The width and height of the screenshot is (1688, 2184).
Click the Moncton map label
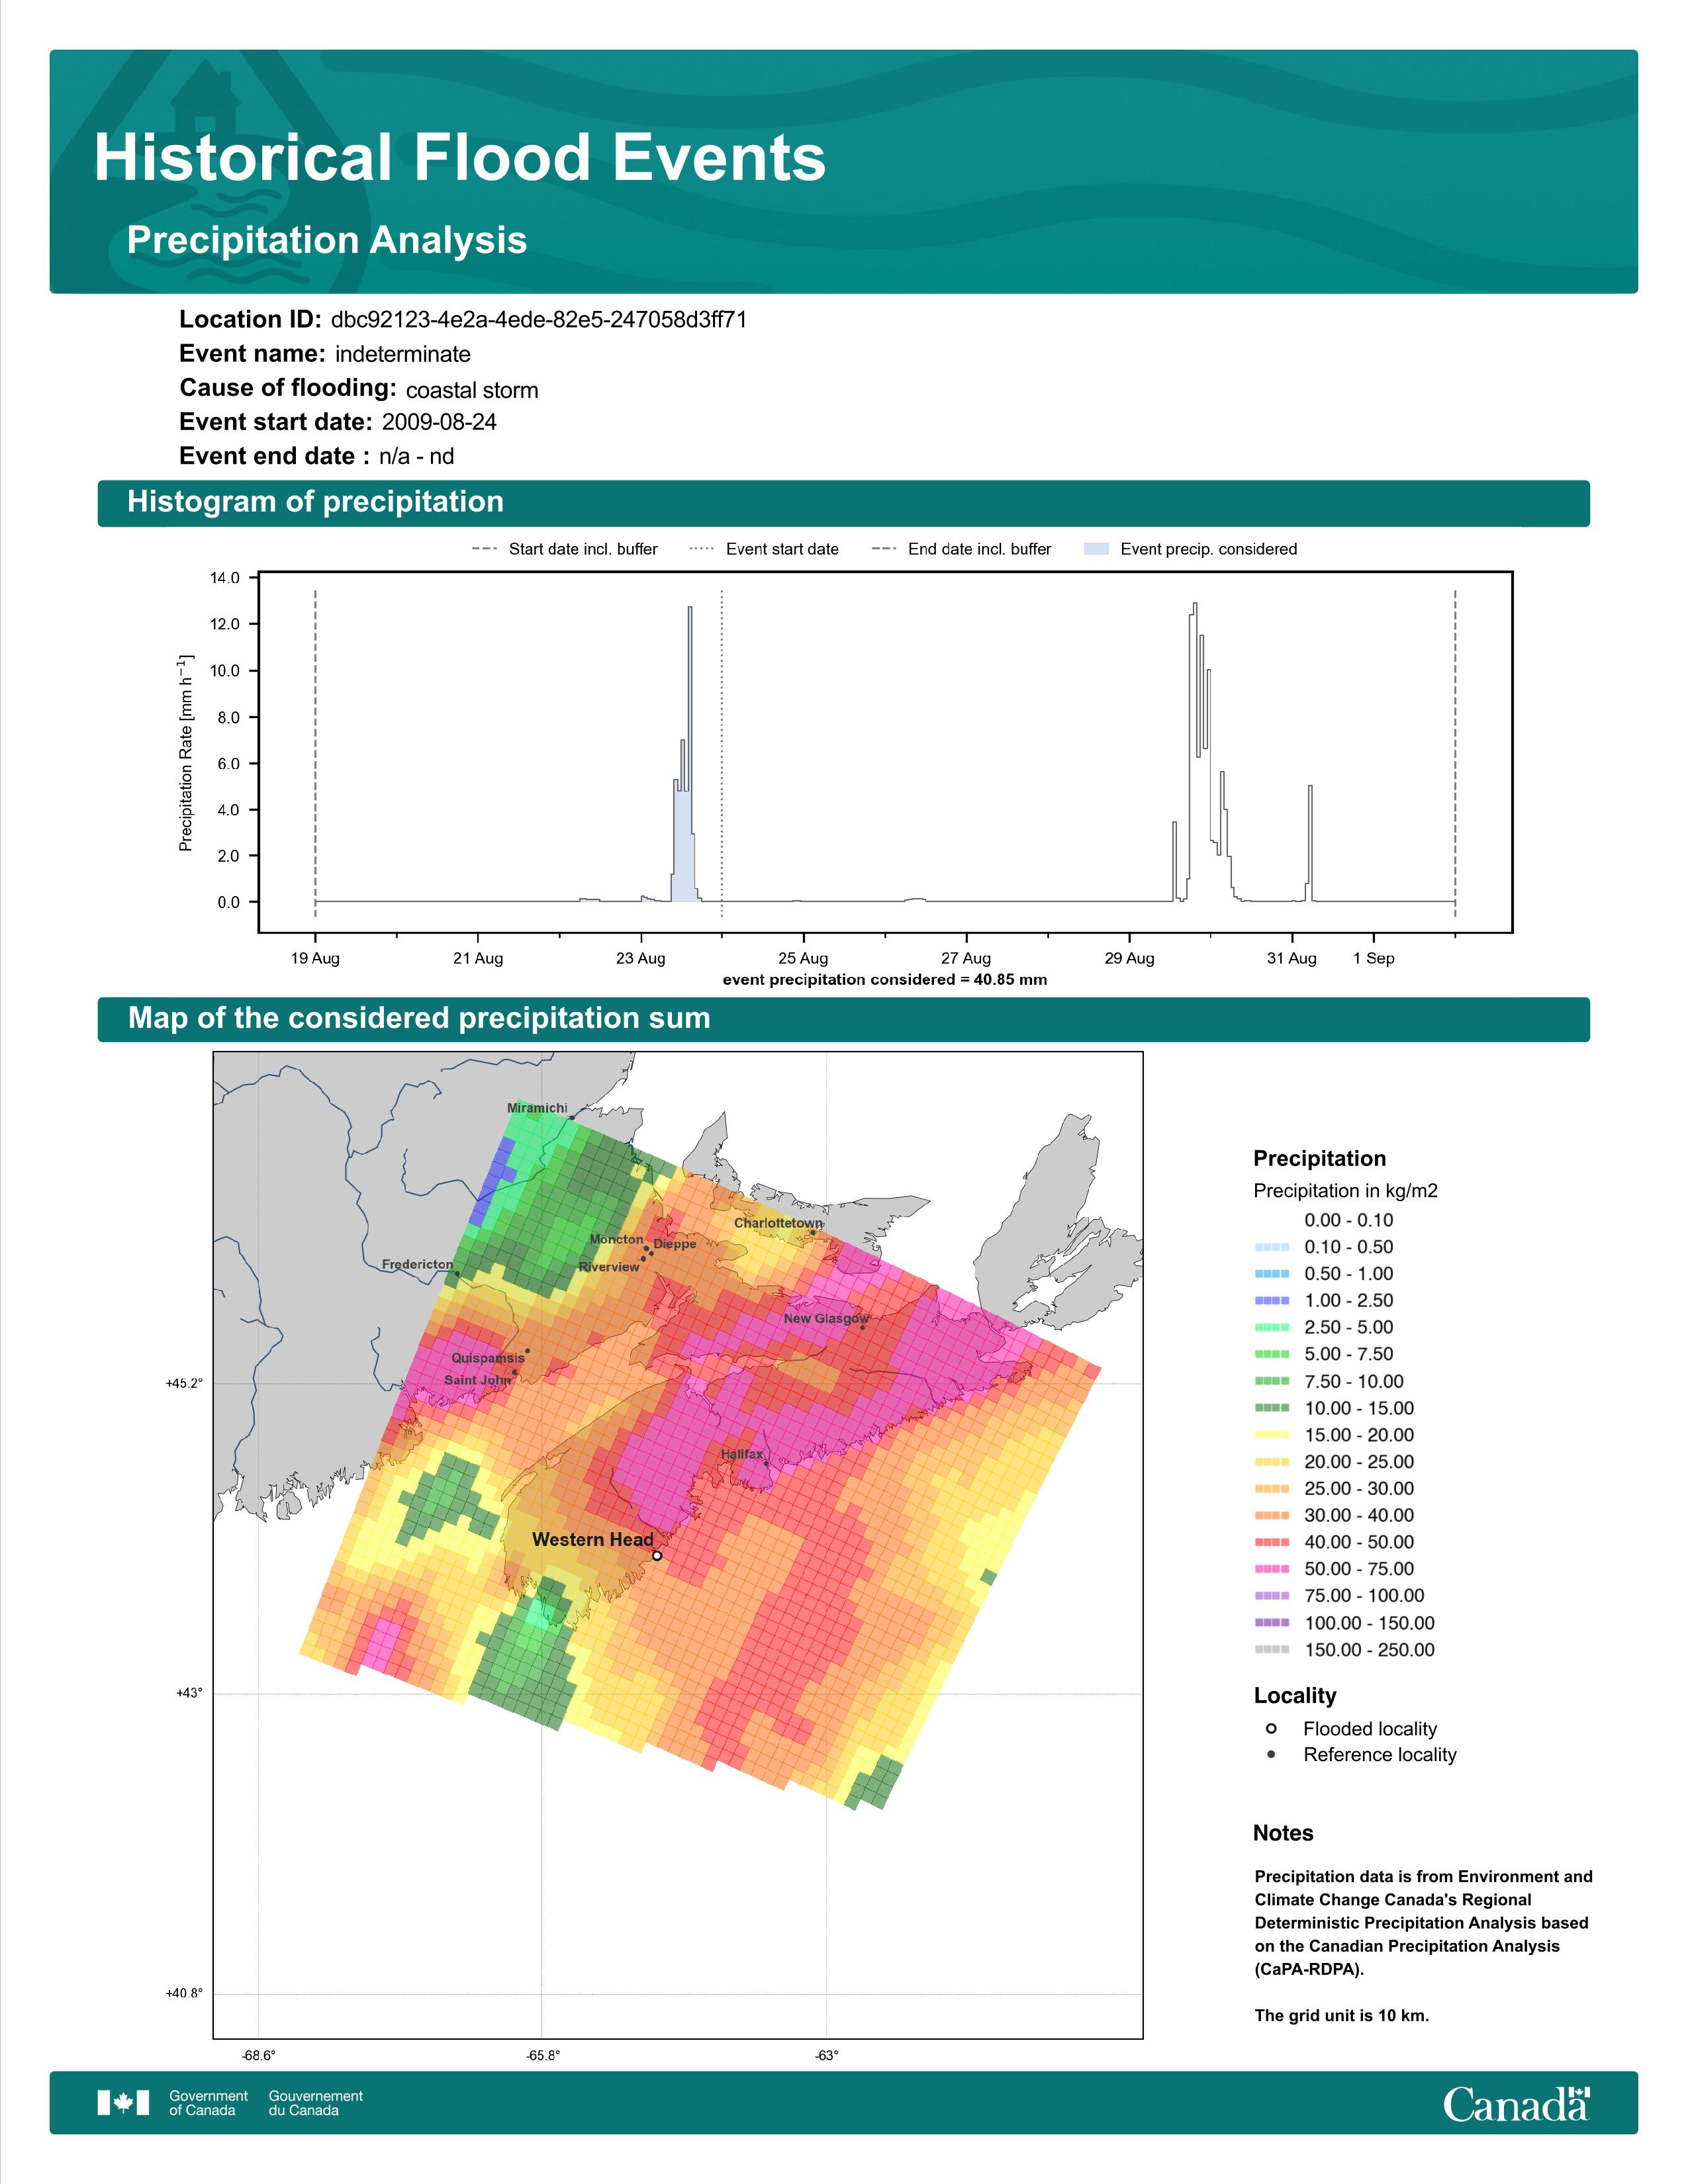tap(617, 1239)
